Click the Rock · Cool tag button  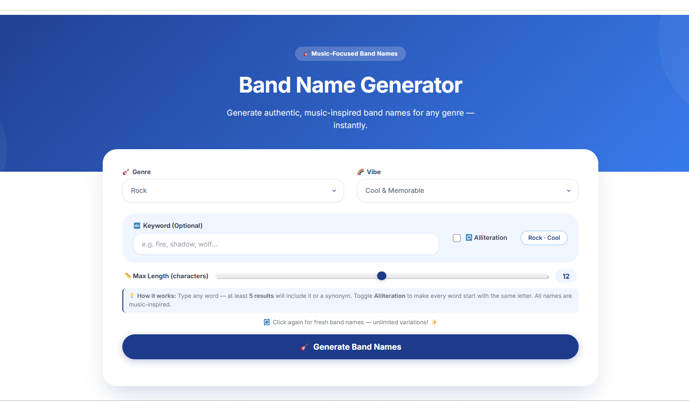[544, 238]
